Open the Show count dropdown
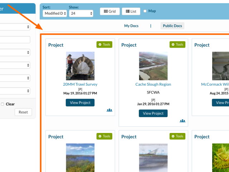Screen dimensions: 229x172 [81, 14]
